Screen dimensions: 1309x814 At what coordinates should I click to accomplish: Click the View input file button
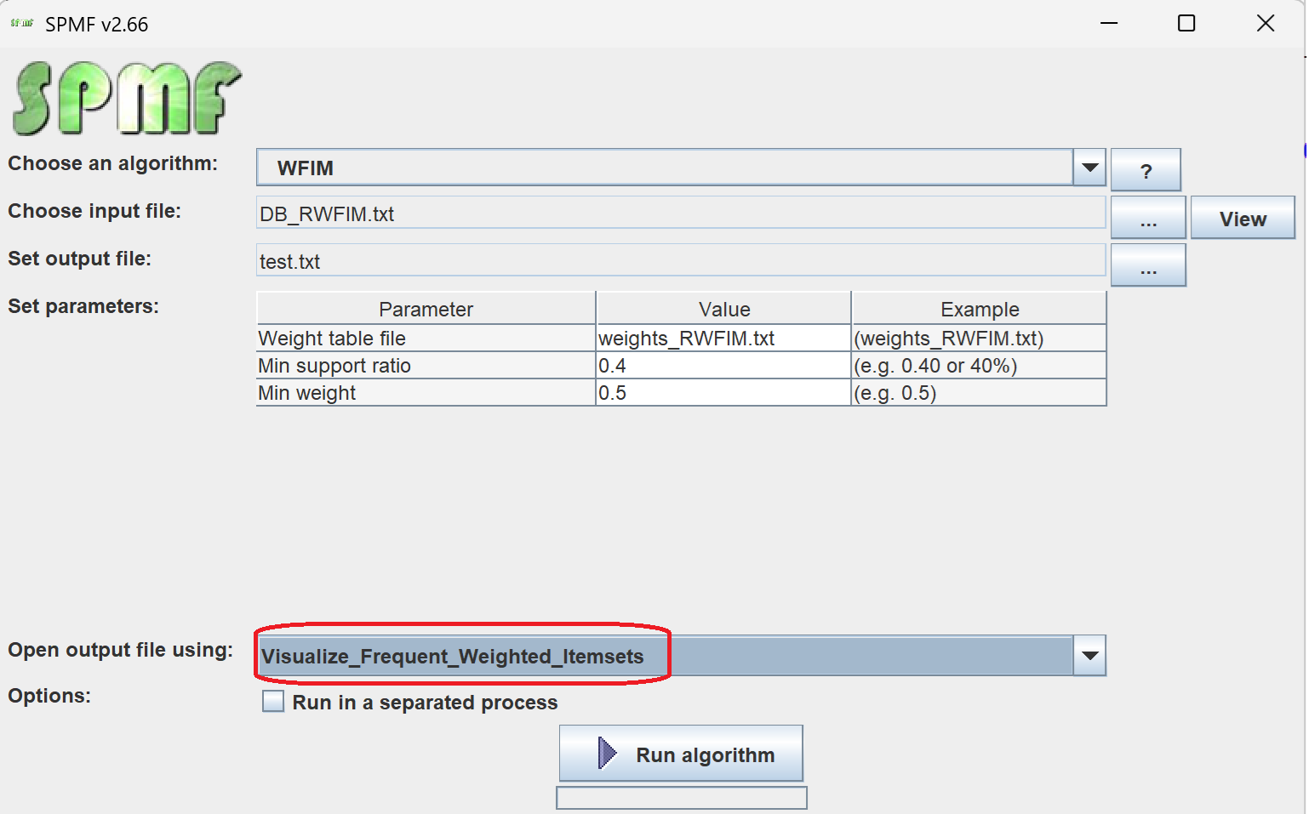tap(1243, 218)
